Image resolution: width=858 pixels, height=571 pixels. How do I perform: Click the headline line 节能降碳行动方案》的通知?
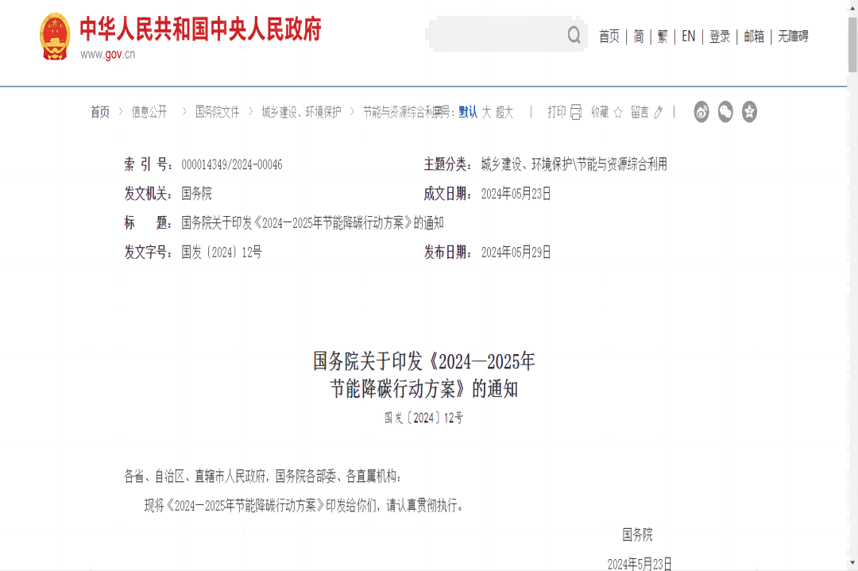424,389
